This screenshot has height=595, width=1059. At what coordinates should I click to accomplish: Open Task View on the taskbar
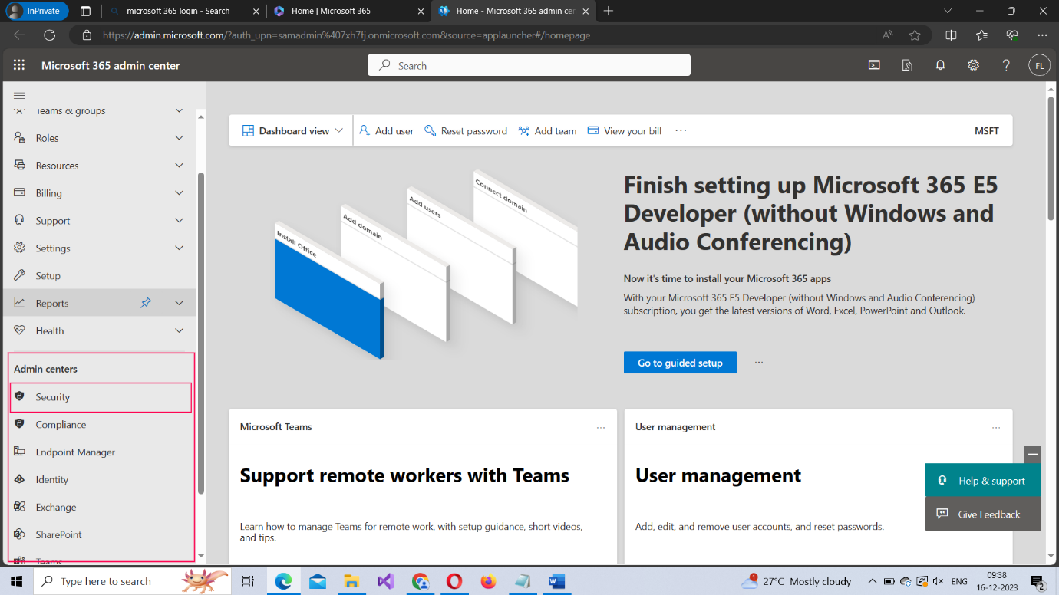coord(248,581)
